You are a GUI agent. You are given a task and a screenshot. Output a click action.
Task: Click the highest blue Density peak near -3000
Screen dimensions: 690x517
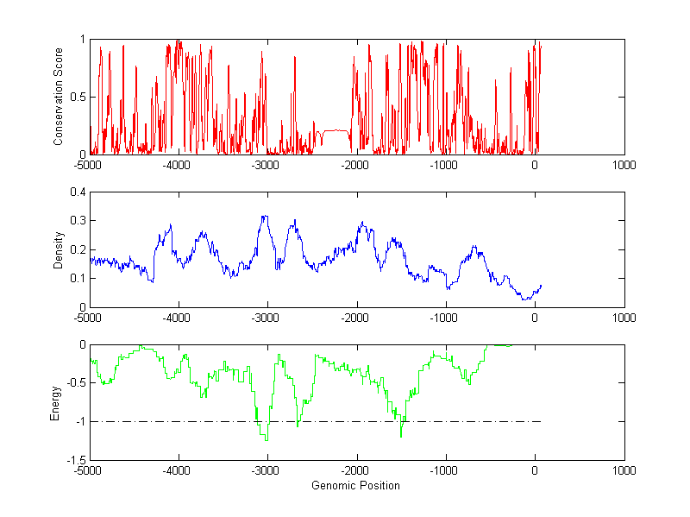[x=265, y=217]
